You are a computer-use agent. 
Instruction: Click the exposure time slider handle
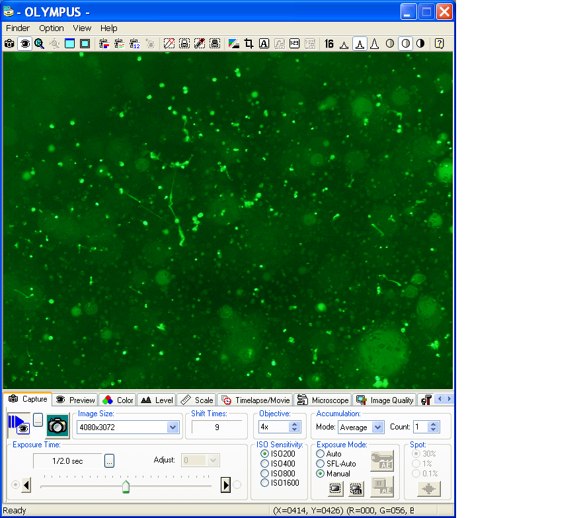click(x=126, y=487)
